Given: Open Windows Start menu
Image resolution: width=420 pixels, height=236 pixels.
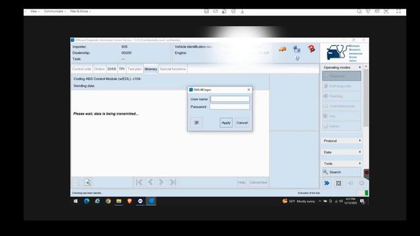Looking at the screenshot, I should [x=75, y=201].
